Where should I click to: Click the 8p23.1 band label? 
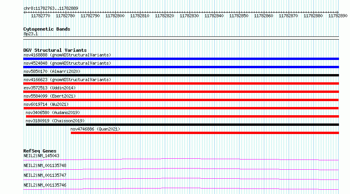tap(31, 34)
